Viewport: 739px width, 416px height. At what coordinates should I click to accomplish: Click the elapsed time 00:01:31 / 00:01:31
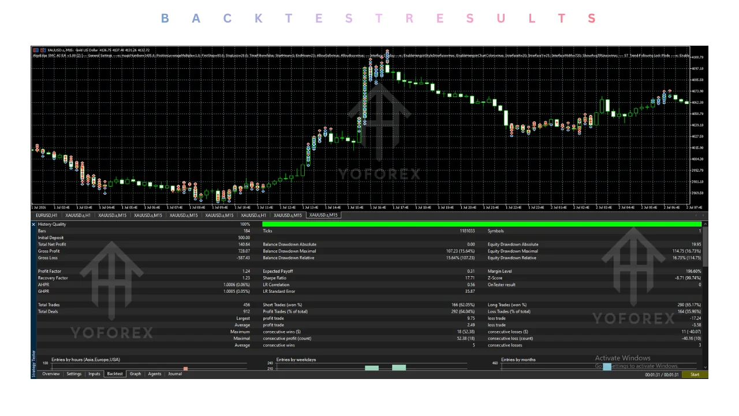pos(662,374)
